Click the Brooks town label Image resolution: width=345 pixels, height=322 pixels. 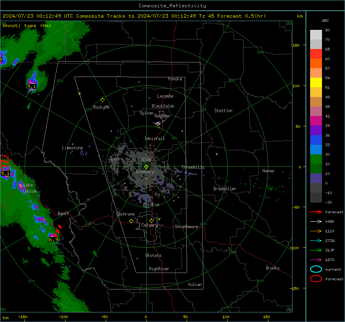click(x=273, y=268)
